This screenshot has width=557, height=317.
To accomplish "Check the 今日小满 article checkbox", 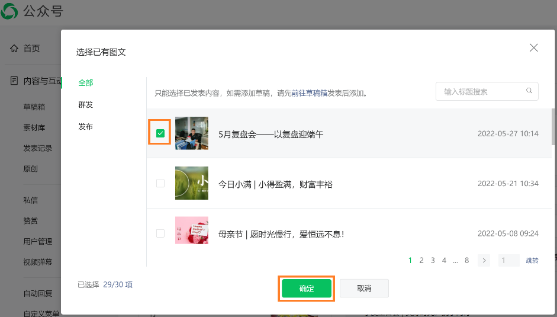I will click(x=160, y=184).
